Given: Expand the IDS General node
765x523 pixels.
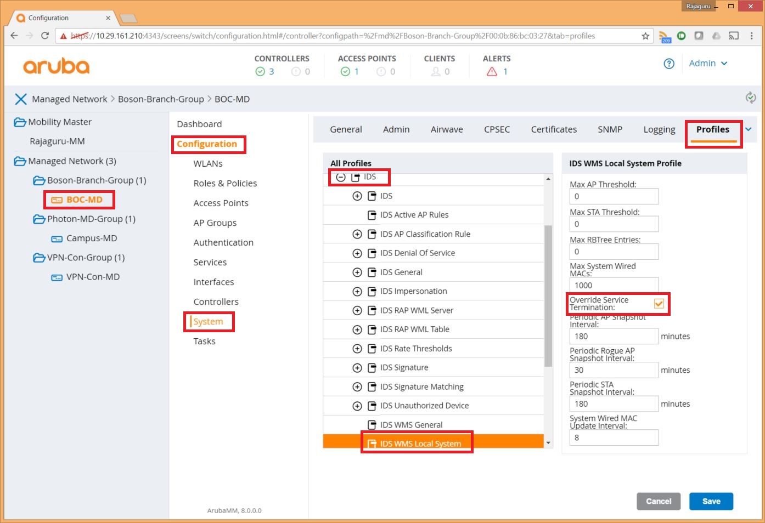Looking at the screenshot, I should [357, 272].
